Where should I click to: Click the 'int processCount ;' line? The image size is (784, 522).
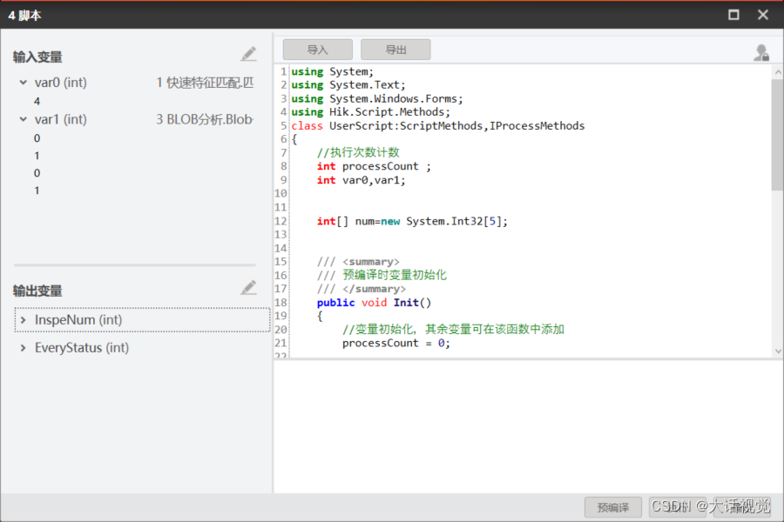[x=374, y=166]
